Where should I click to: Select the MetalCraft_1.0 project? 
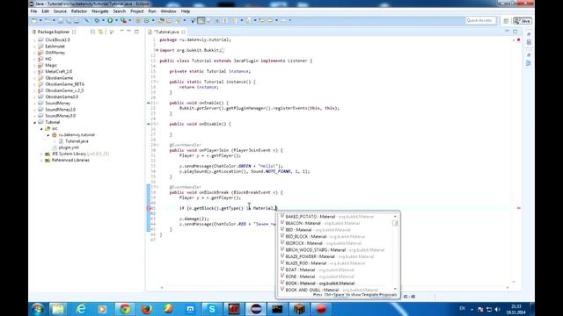click(59, 72)
